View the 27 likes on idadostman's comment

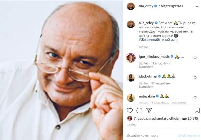pos(161,83)
